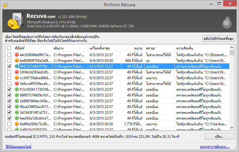The width and height of the screenshot is (239, 152).
Task: Sort by สถานะ column header
Action: tap(159, 48)
